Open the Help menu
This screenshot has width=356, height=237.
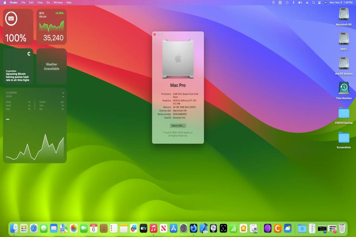(x=69, y=2)
